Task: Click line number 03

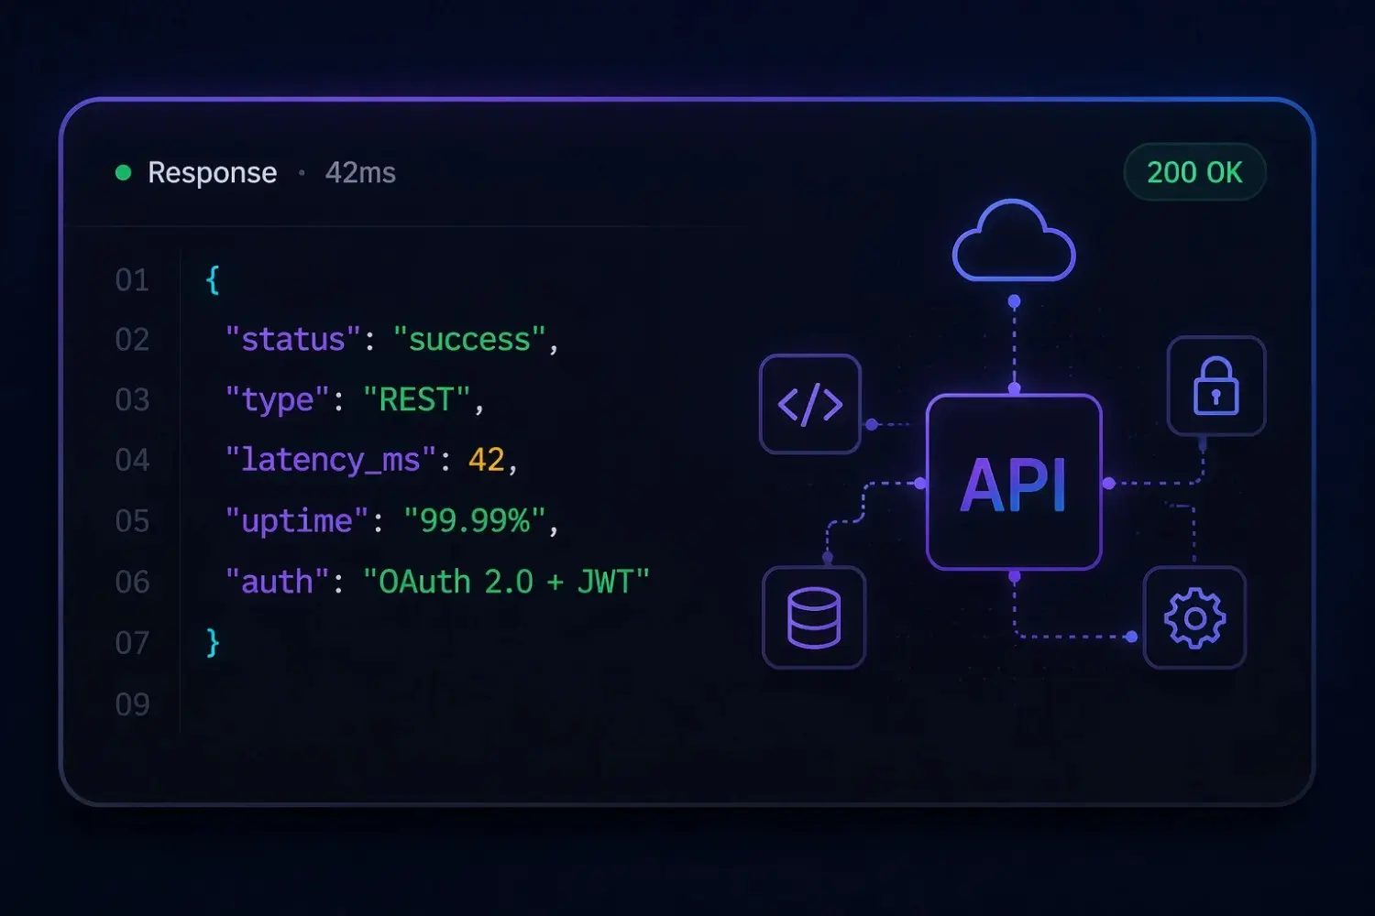Action: pos(132,400)
